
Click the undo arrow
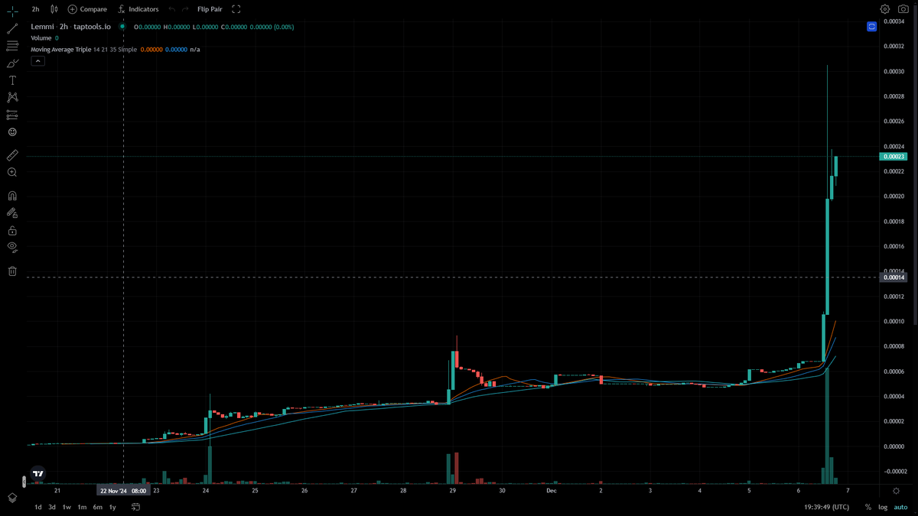coord(171,9)
